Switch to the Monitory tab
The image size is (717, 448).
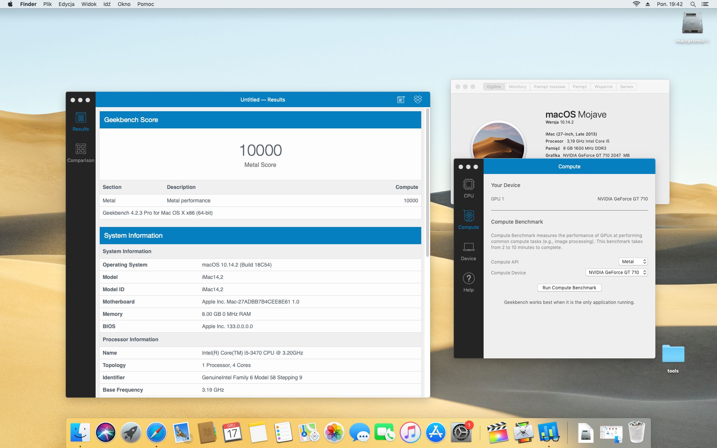pyautogui.click(x=517, y=87)
